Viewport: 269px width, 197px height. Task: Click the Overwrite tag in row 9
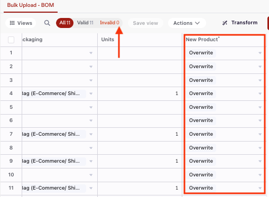(x=201, y=161)
